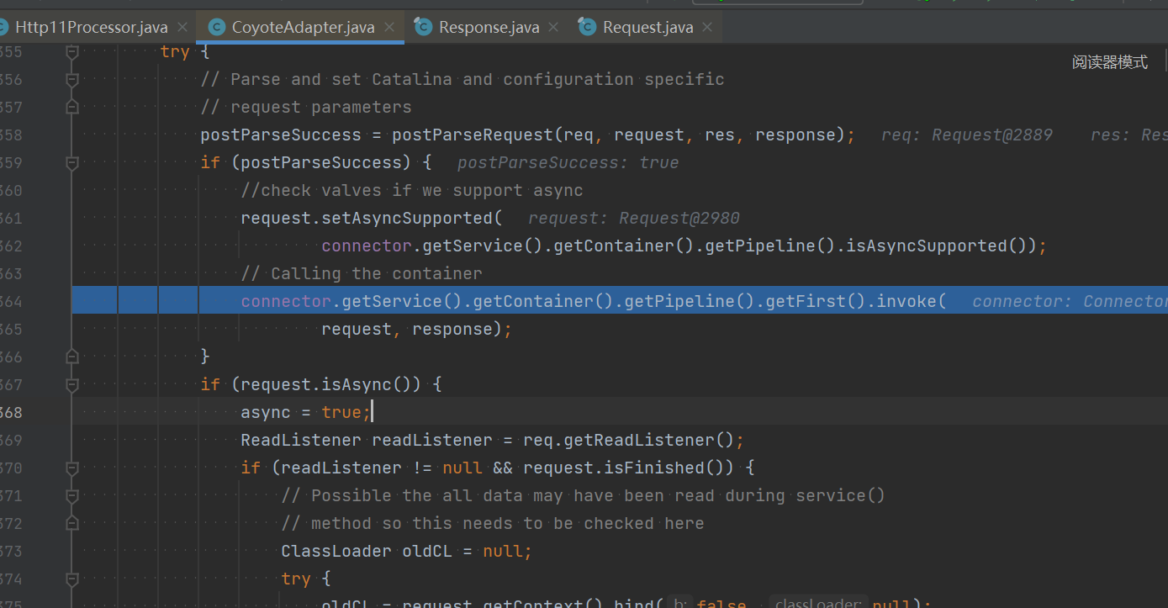Close the Request.java editor tab
The width and height of the screenshot is (1168, 608).
tap(707, 28)
